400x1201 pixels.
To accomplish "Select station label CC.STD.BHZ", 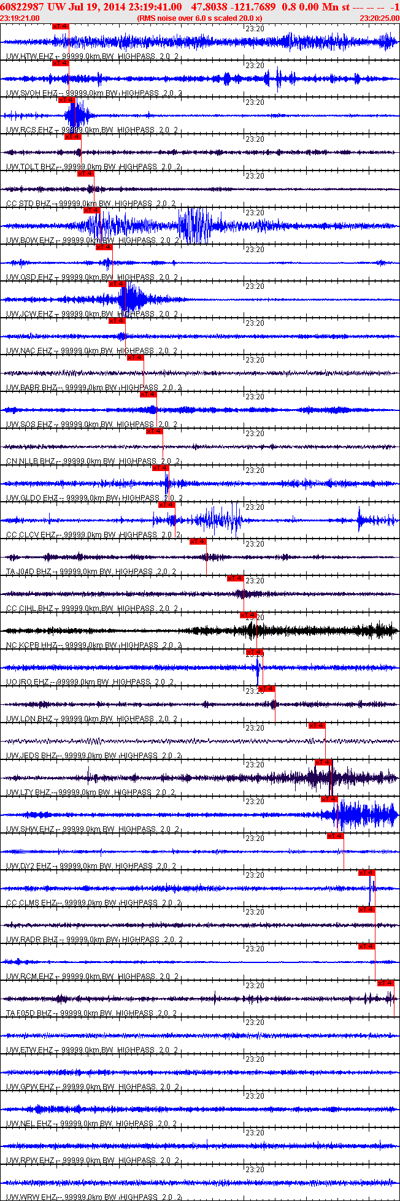I will 29,204.
